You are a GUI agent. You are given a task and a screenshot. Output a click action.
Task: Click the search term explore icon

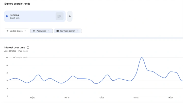59,16
